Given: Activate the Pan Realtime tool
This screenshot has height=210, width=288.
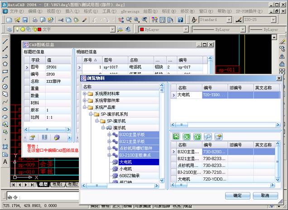Looking at the screenshot, I should pyautogui.click(x=121, y=20).
